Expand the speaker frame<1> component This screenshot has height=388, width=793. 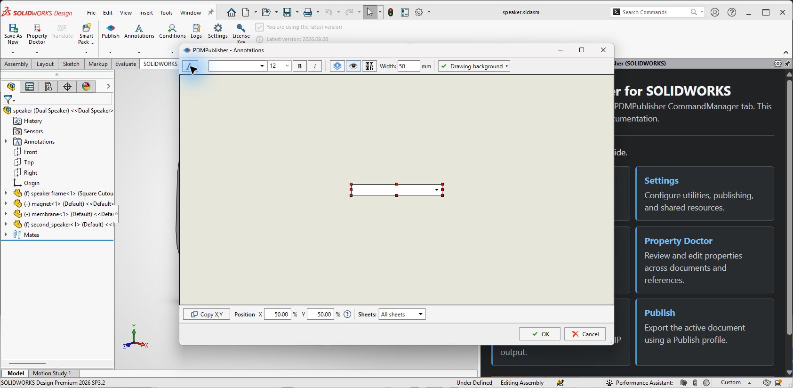(x=6, y=193)
